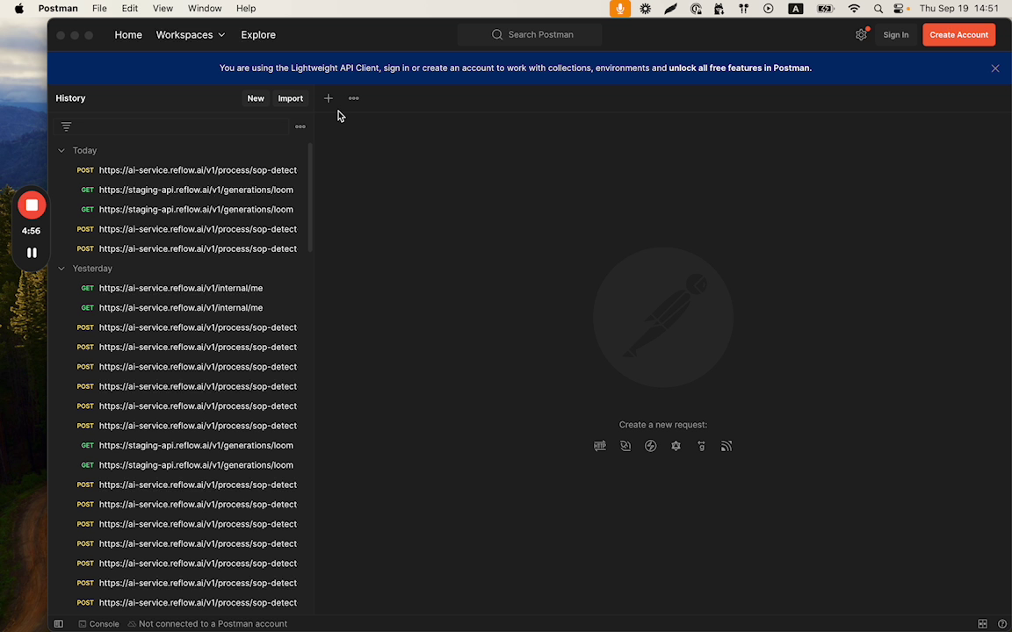Create a new MQTT request
This screenshot has height=632, width=1012.
(x=726, y=446)
